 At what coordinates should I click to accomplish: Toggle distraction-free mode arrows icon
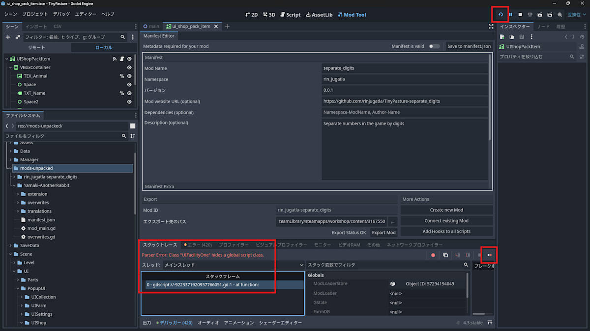pyautogui.click(x=491, y=26)
